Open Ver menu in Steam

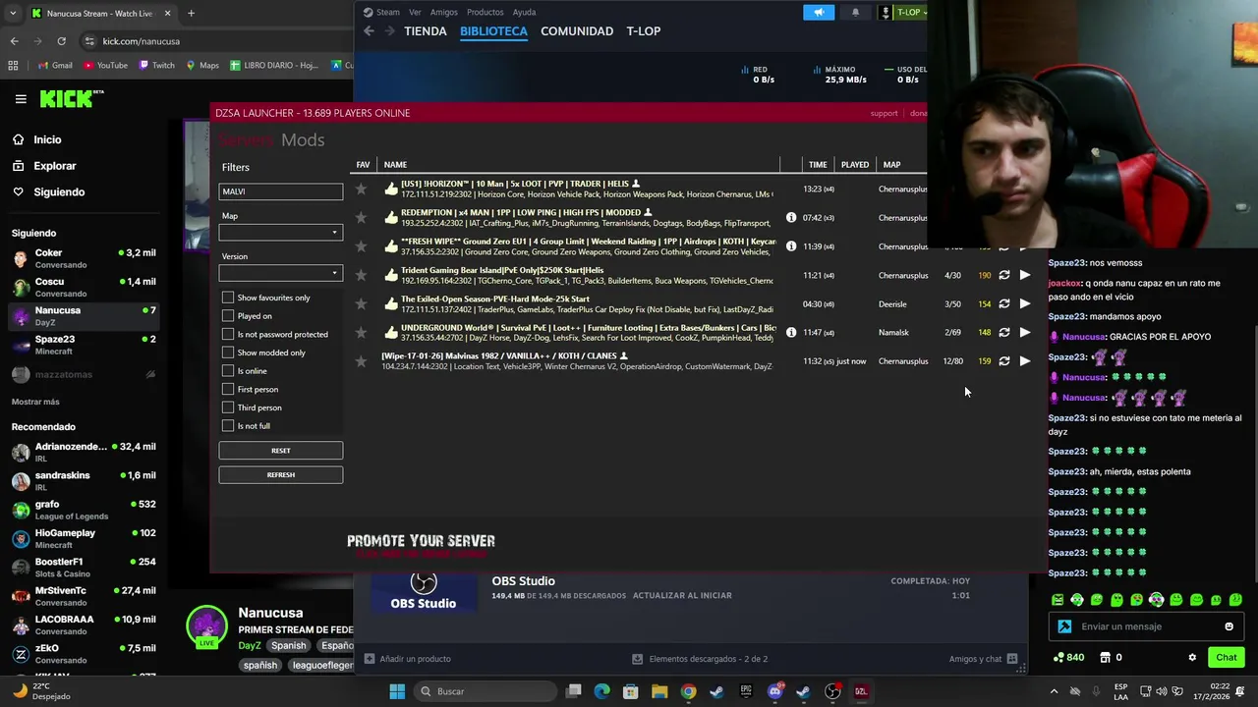coord(415,12)
